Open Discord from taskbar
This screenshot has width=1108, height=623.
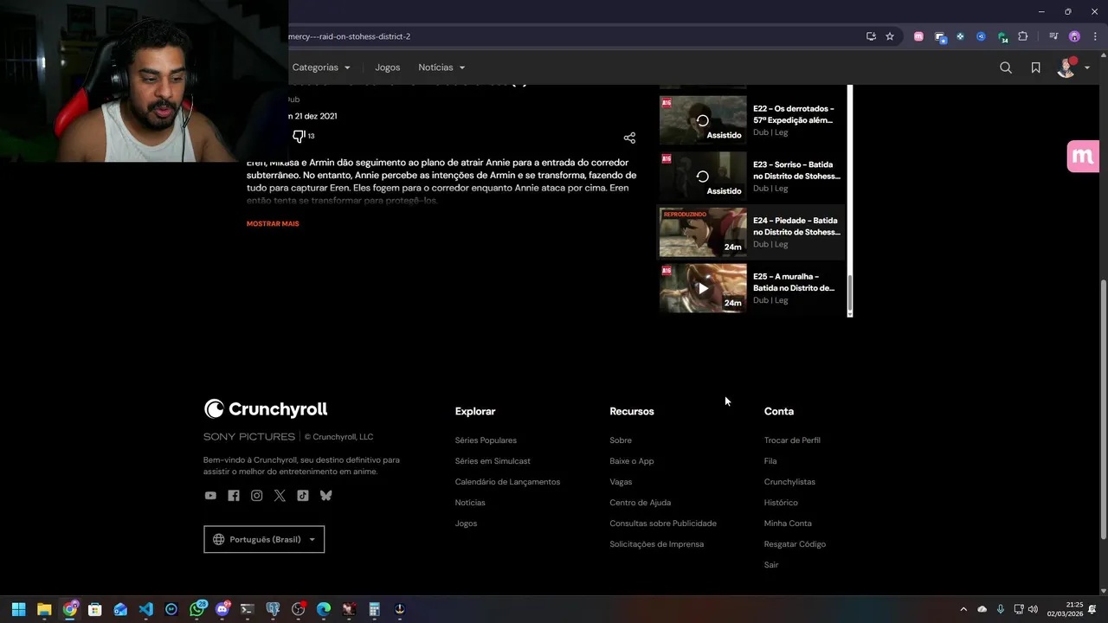coord(222,609)
